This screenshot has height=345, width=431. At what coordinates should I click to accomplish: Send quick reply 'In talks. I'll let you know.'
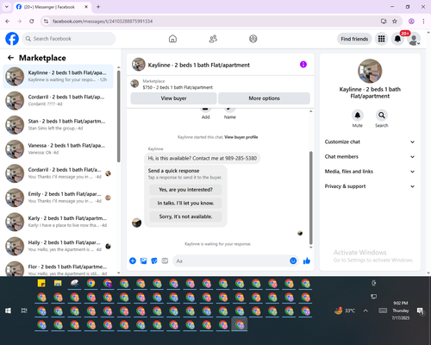coord(185,203)
